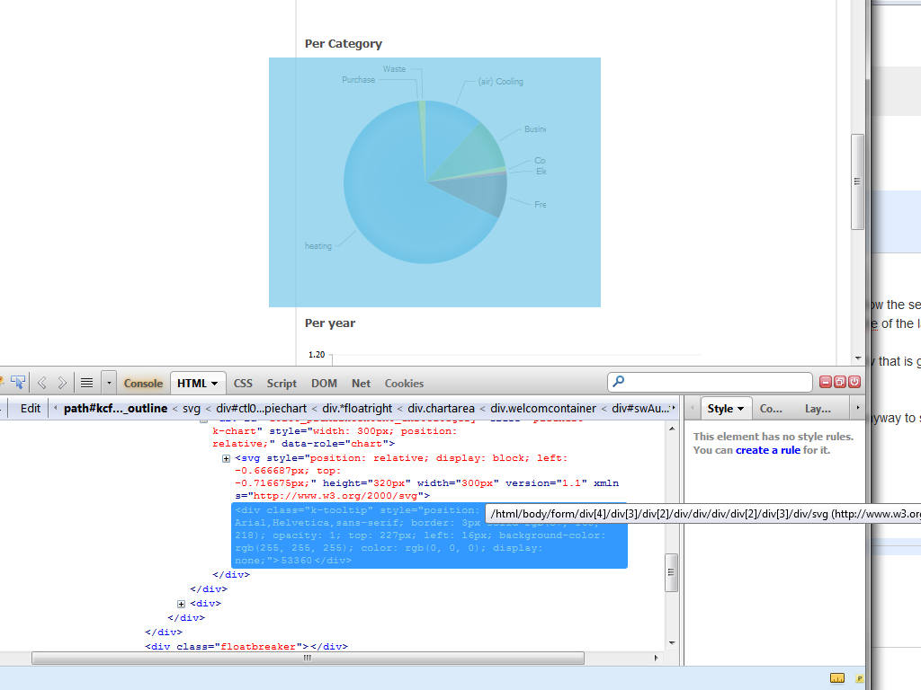Click the 1.20 axis value
This screenshot has height=690, width=921.
[x=317, y=354]
